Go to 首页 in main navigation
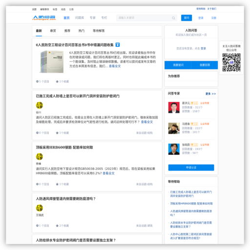Image resolution: width=250 pixels, height=250 pixels. 66,18
